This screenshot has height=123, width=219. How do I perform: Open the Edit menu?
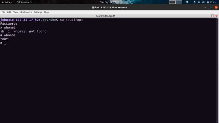point(9,12)
